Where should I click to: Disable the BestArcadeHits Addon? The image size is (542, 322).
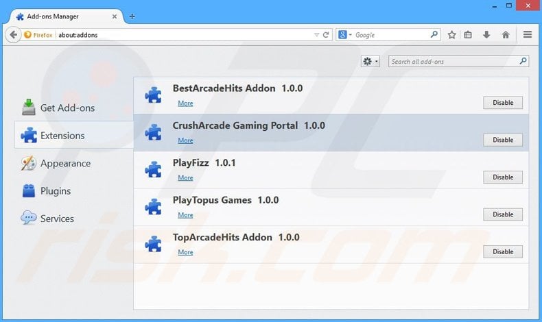pos(503,103)
